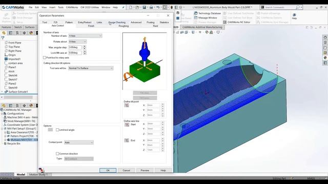
Task: Switch to the Motion Study 1 tab
Action: [x=38, y=174]
